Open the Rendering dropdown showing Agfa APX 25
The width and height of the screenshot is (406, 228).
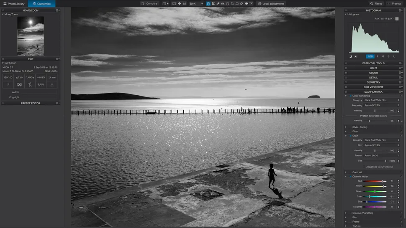pos(381,105)
